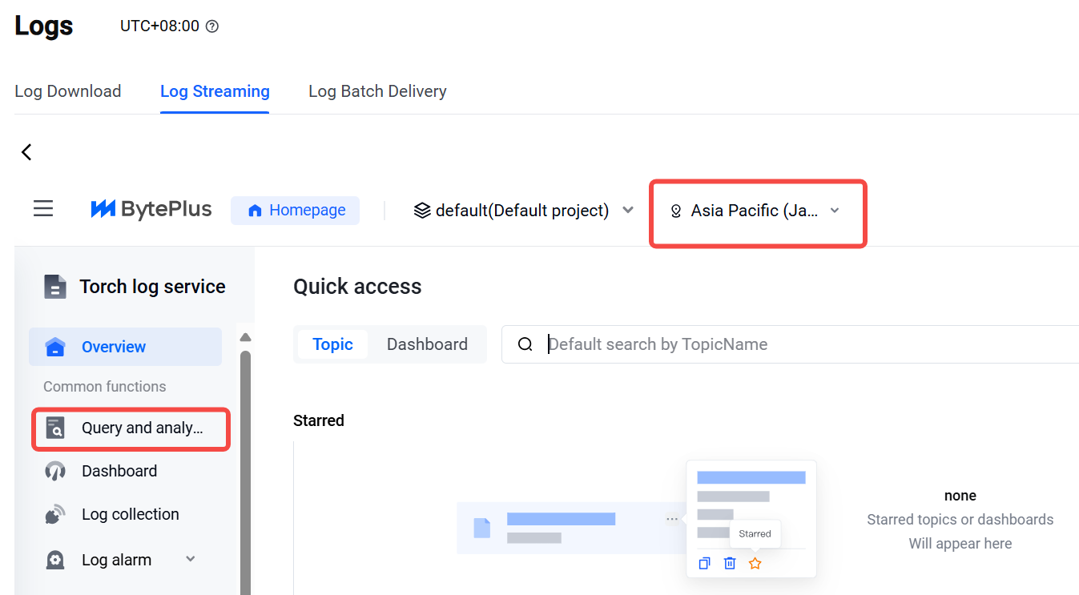1079x595 pixels.
Task: Click the copy icon in the card
Action: pyautogui.click(x=704, y=564)
